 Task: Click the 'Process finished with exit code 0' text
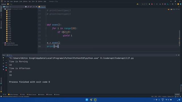pos(30,82)
